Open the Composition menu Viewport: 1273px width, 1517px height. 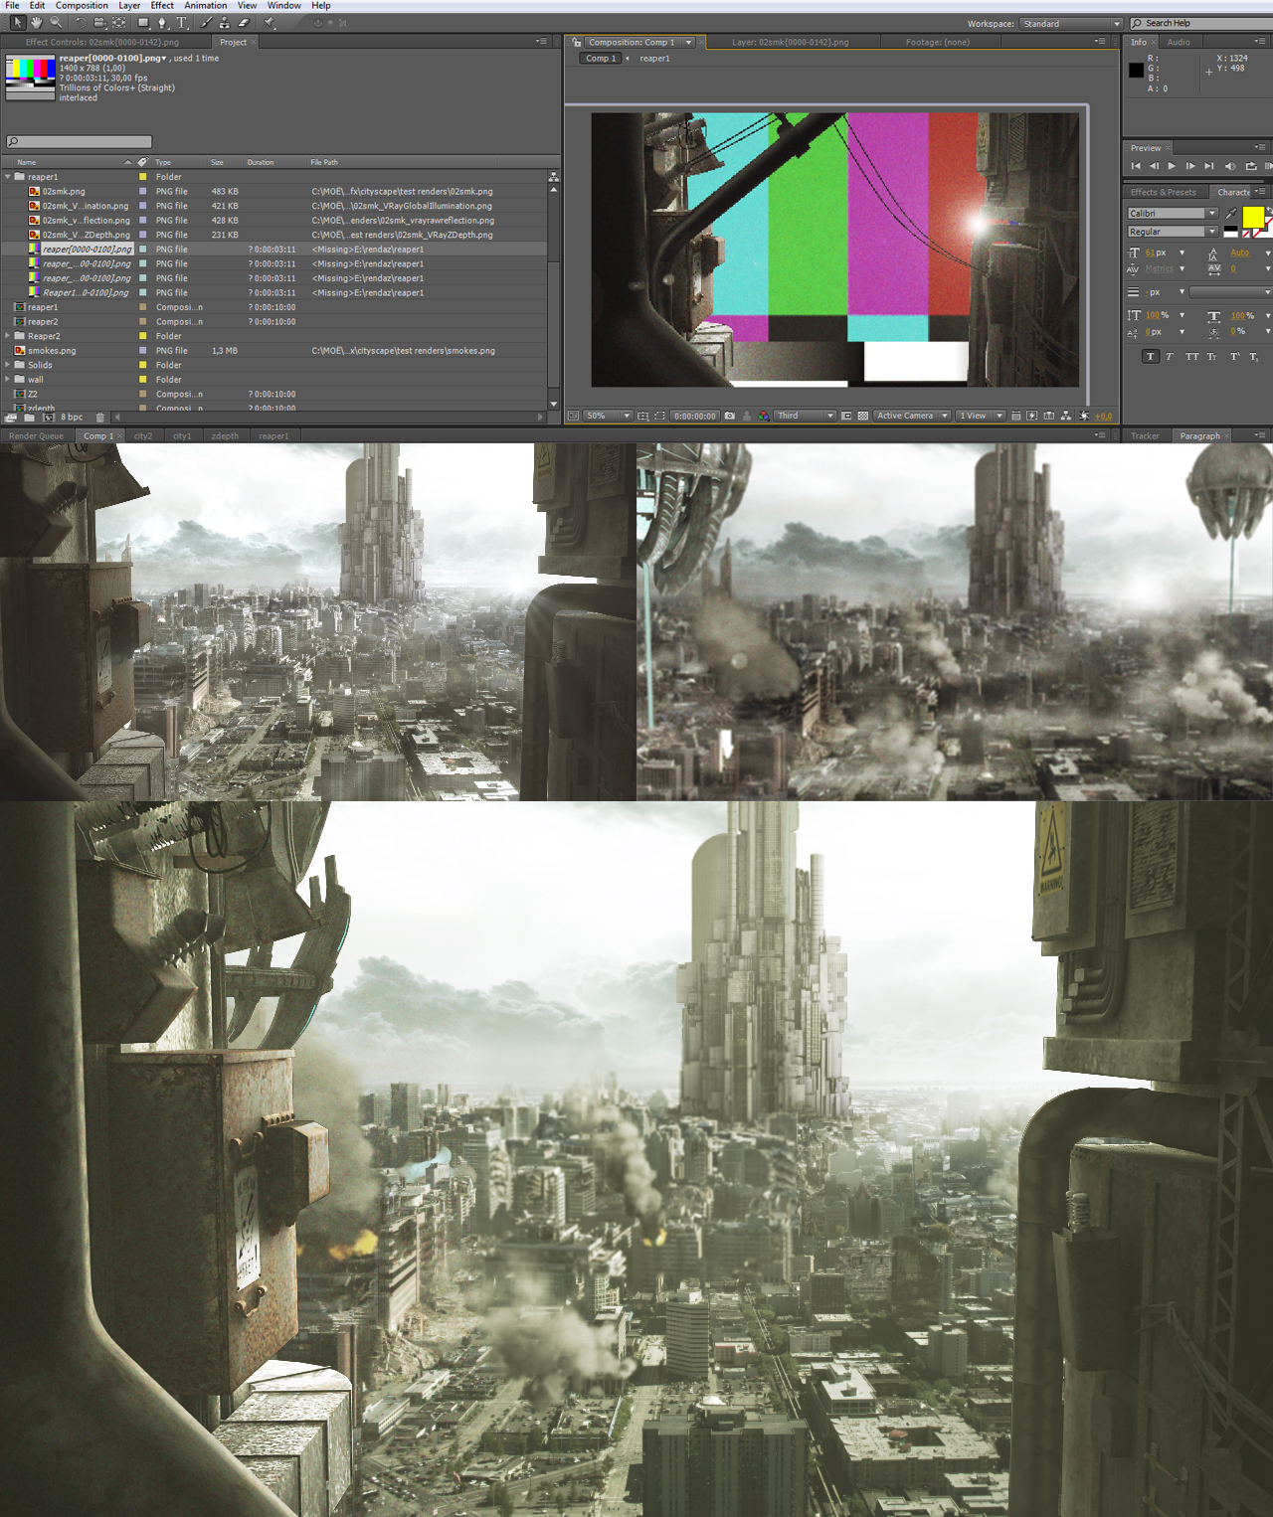pos(82,6)
